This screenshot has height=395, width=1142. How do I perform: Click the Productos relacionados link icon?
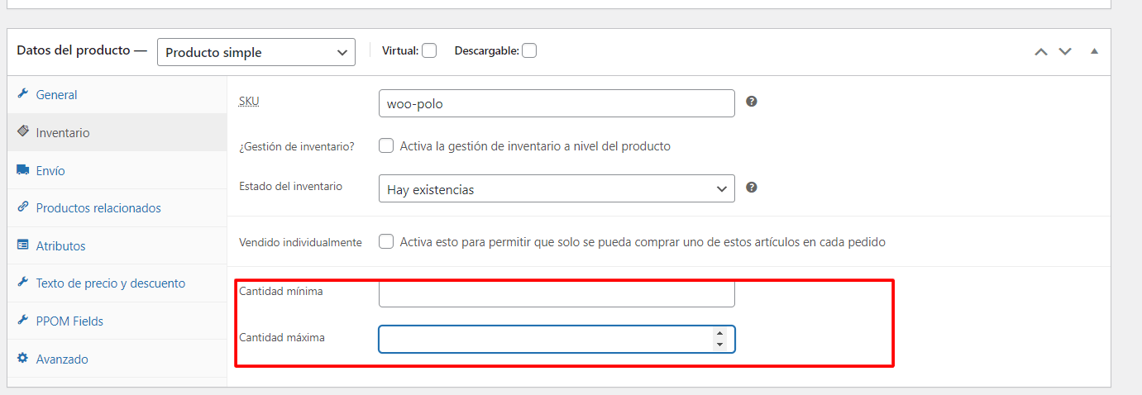pyautogui.click(x=23, y=207)
